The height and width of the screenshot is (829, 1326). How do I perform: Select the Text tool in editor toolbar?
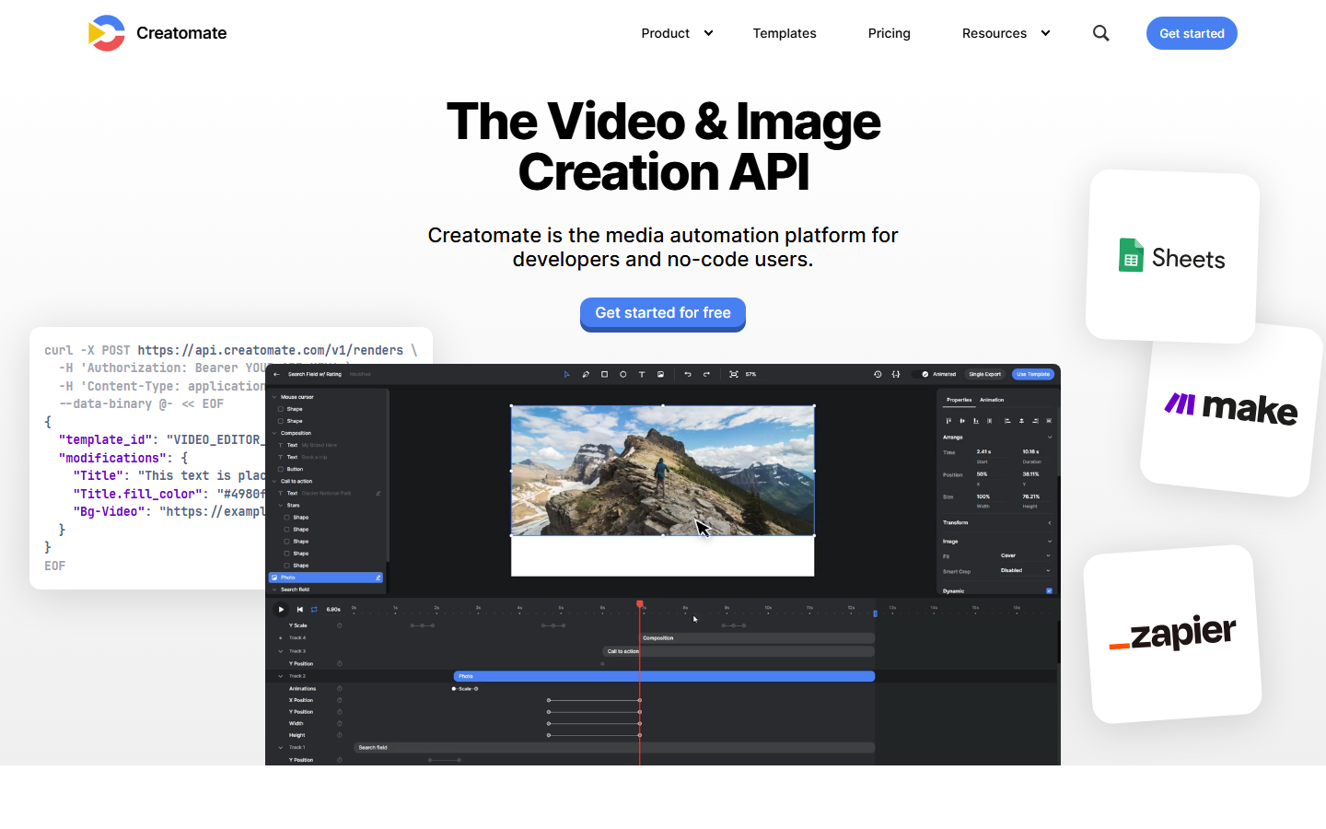pos(642,375)
